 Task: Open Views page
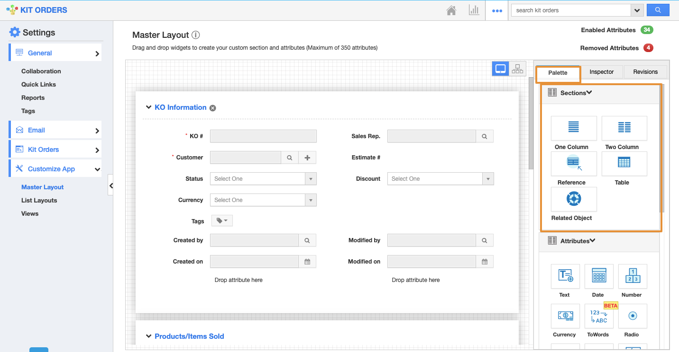(30, 213)
